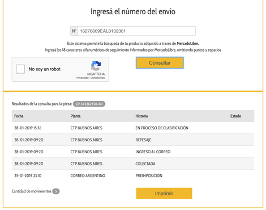Click the bold MercadoLibre text in description

point(188,44)
